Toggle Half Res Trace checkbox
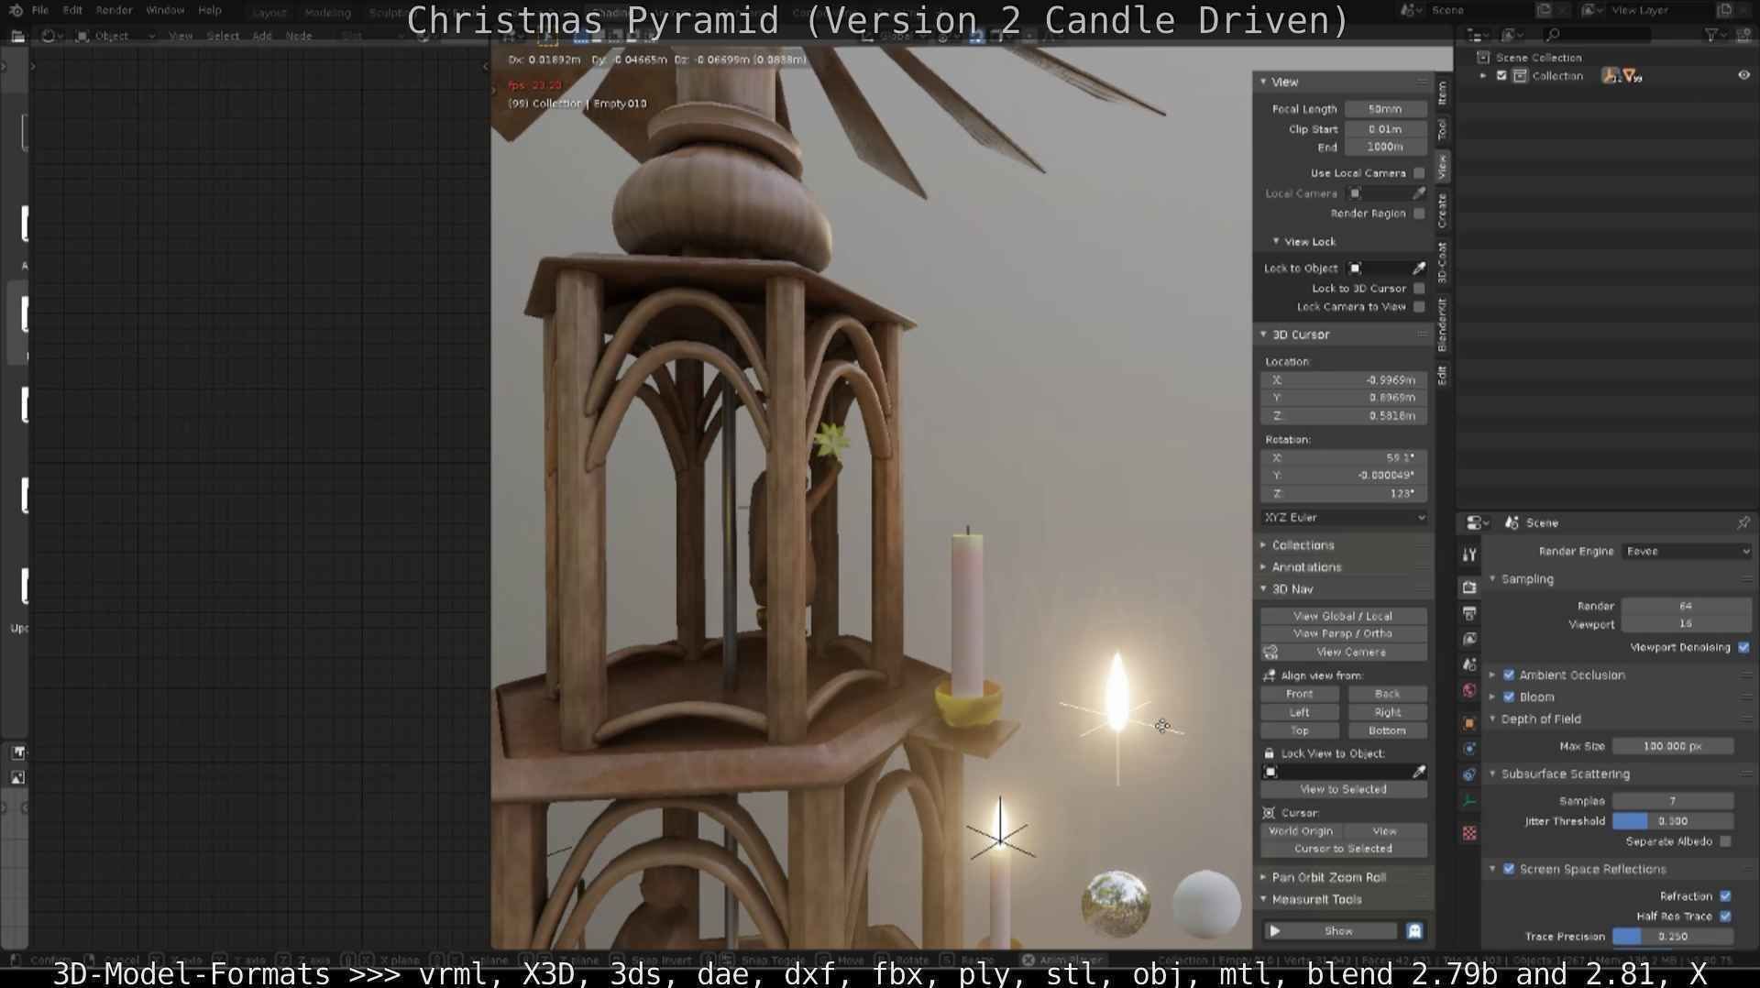This screenshot has width=1760, height=988. tap(1726, 917)
